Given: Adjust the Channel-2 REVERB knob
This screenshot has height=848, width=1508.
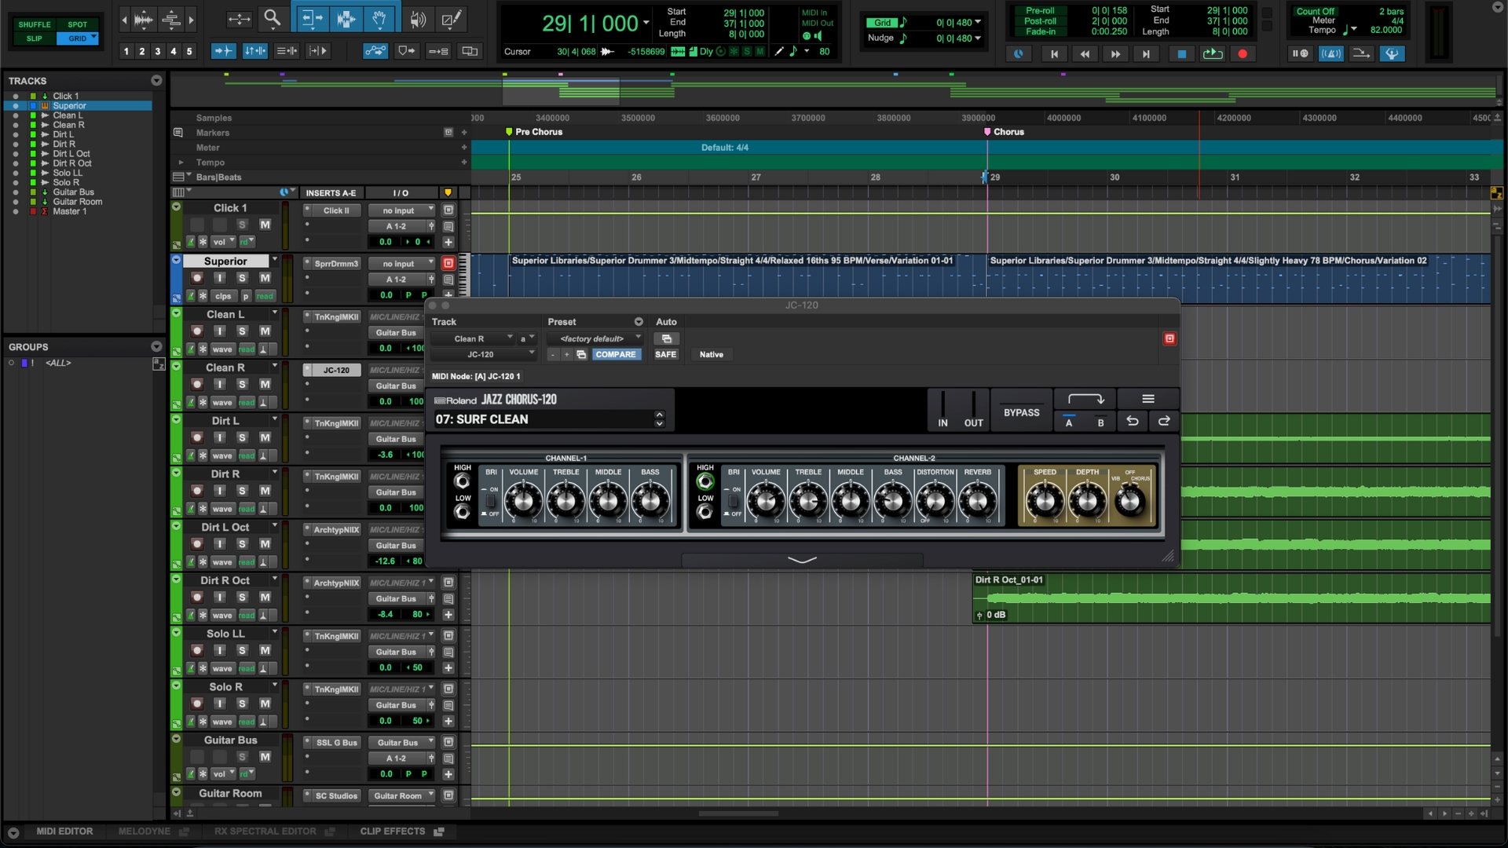Looking at the screenshot, I should [977, 499].
